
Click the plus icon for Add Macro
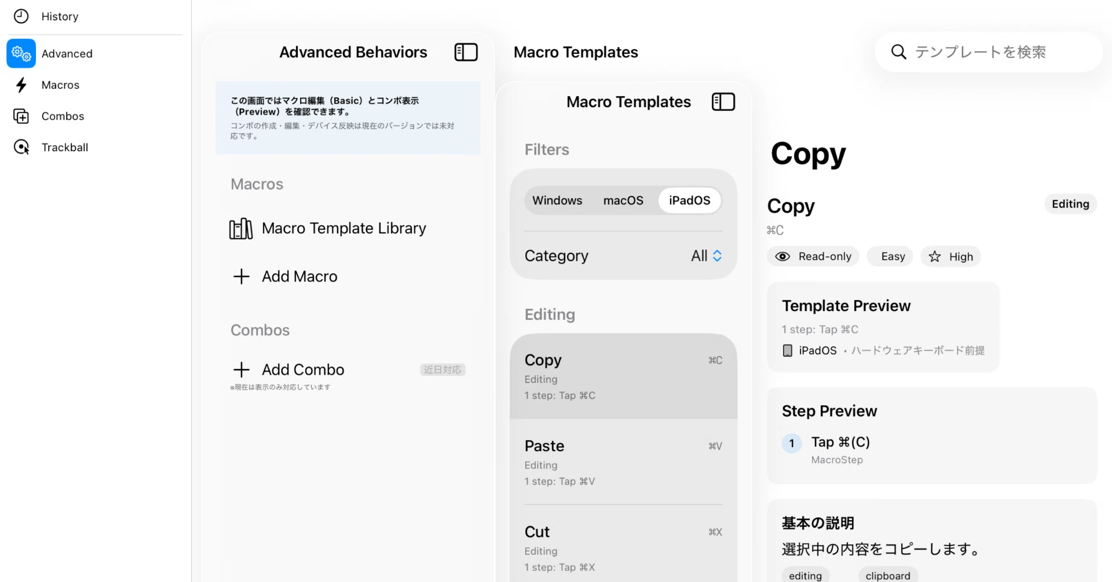pos(241,276)
